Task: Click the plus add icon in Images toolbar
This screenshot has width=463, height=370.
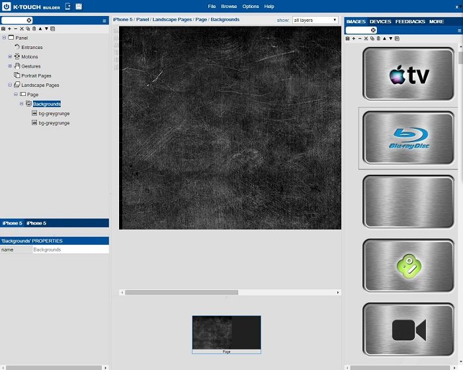Action: [354, 38]
